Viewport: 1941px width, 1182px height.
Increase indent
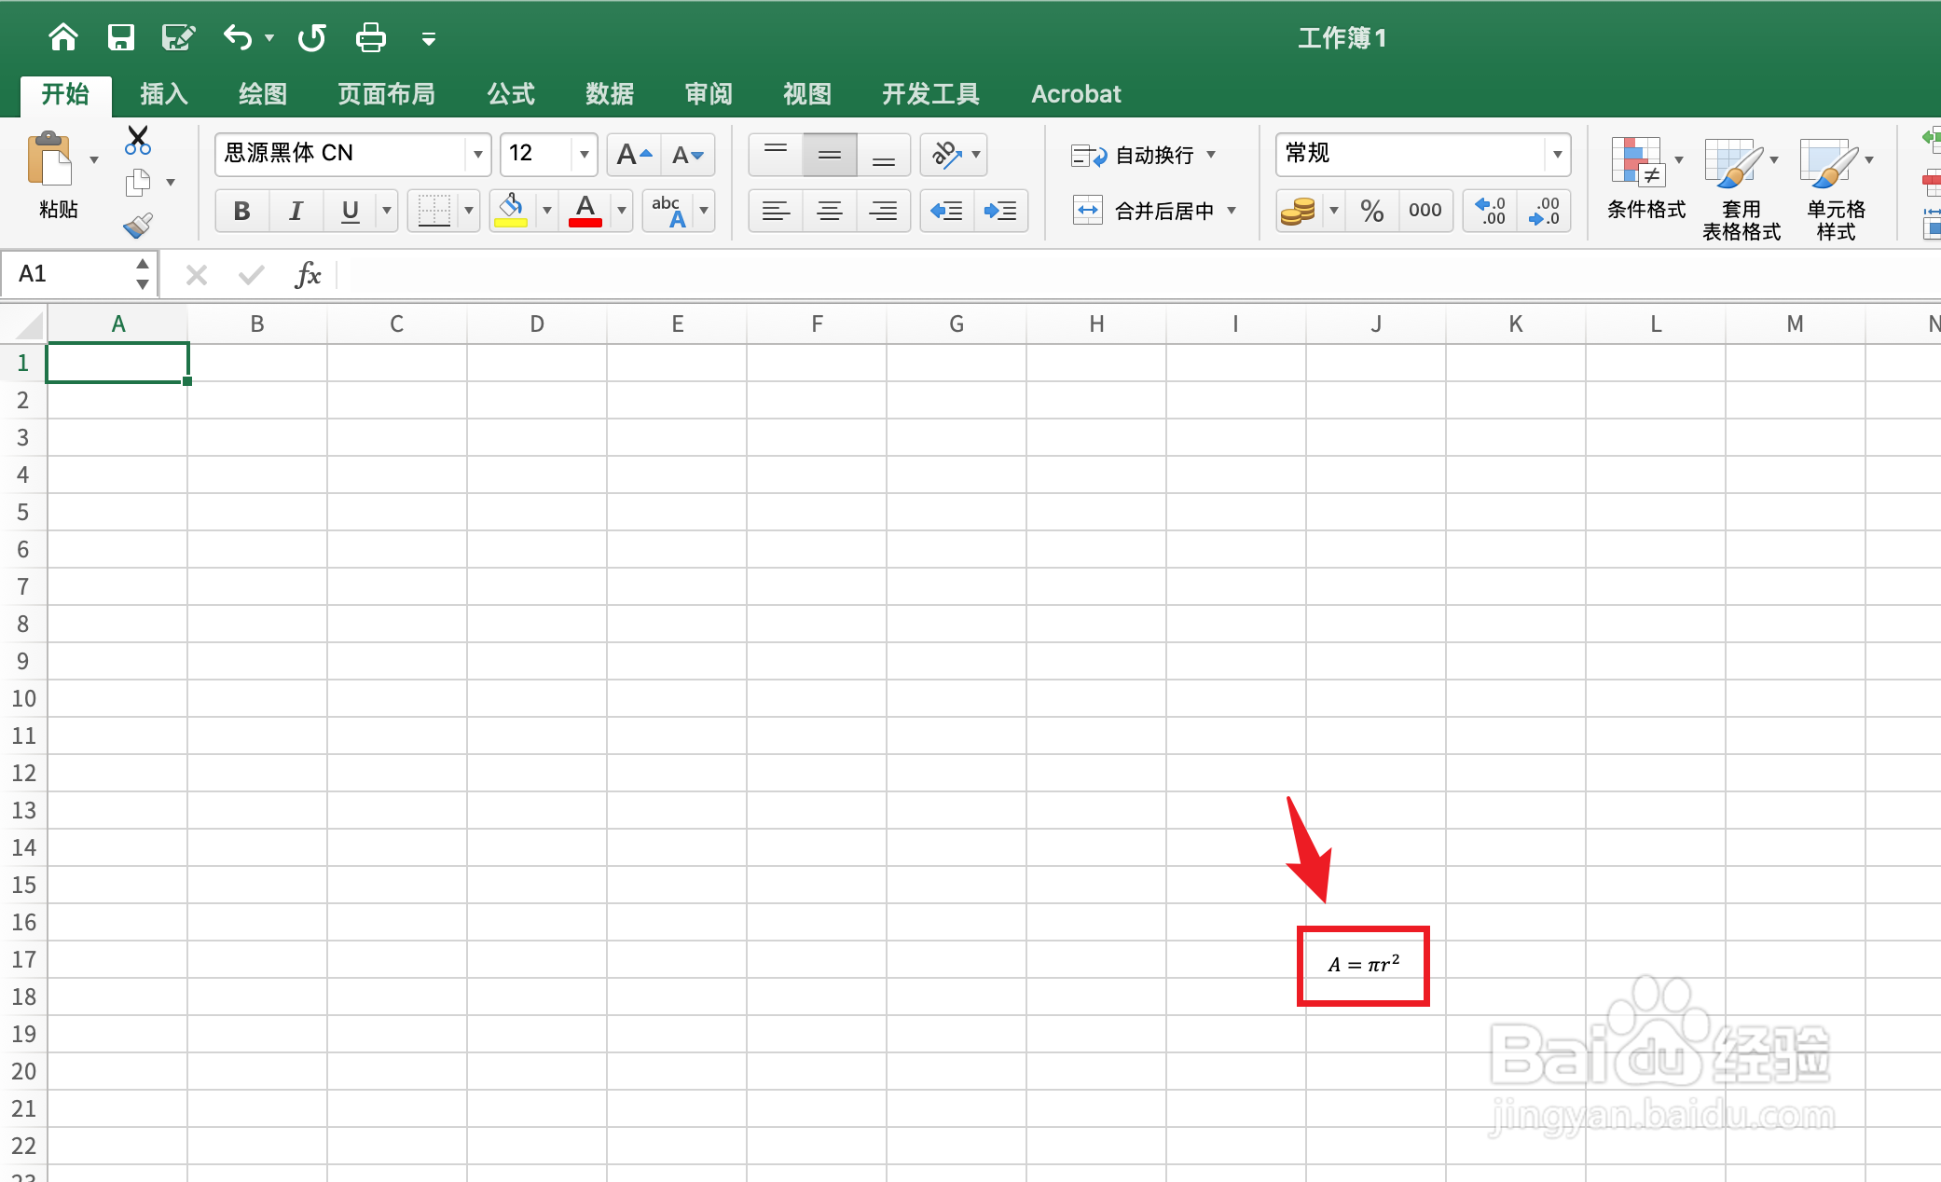tap(1001, 211)
